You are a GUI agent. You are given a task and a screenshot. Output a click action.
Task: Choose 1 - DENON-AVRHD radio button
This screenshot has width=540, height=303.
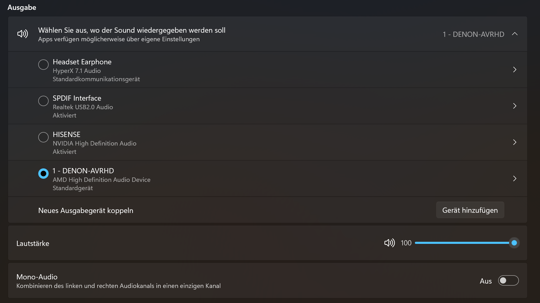(43, 174)
